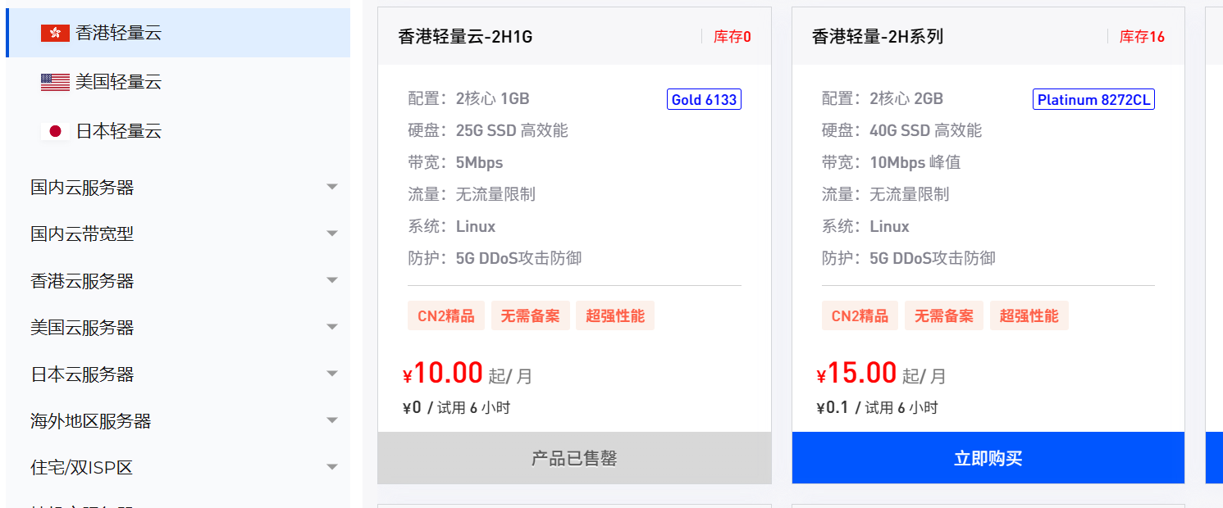The image size is (1223, 508).
Task: Click the 立即购买 button
Action: pyautogui.click(x=988, y=458)
